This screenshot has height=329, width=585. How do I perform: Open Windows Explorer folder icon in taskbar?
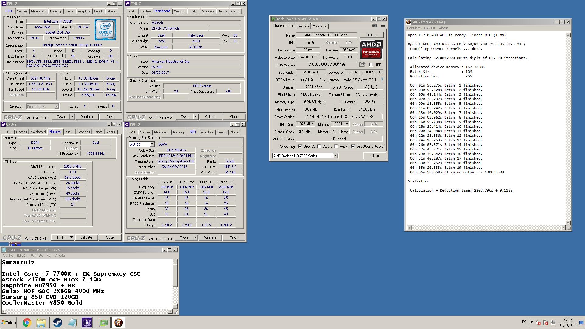click(41, 323)
